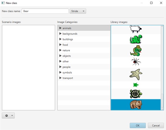Expand the animals category triangle
This screenshot has width=166, height=130.
point(60,28)
